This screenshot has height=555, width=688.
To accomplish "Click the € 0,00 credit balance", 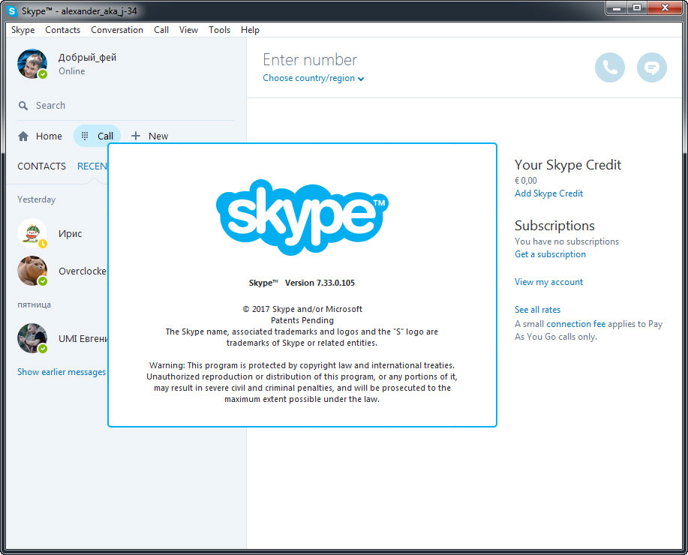I will (526, 180).
